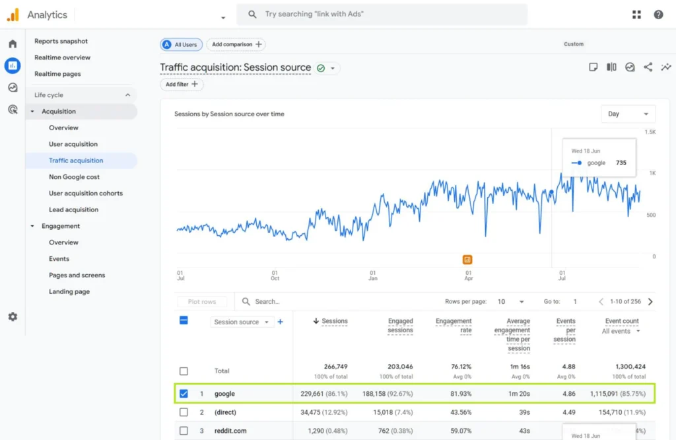Image resolution: width=676 pixels, height=440 pixels.
Task: Click the edit comparisons columns icon
Action: pyautogui.click(x=611, y=67)
